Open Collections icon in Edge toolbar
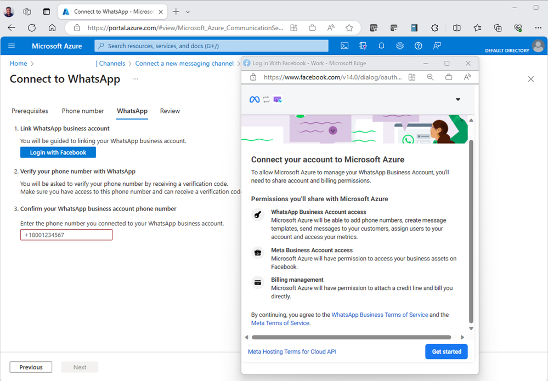 [x=498, y=28]
